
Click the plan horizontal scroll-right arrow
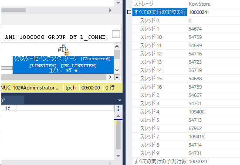[x=110, y=77]
